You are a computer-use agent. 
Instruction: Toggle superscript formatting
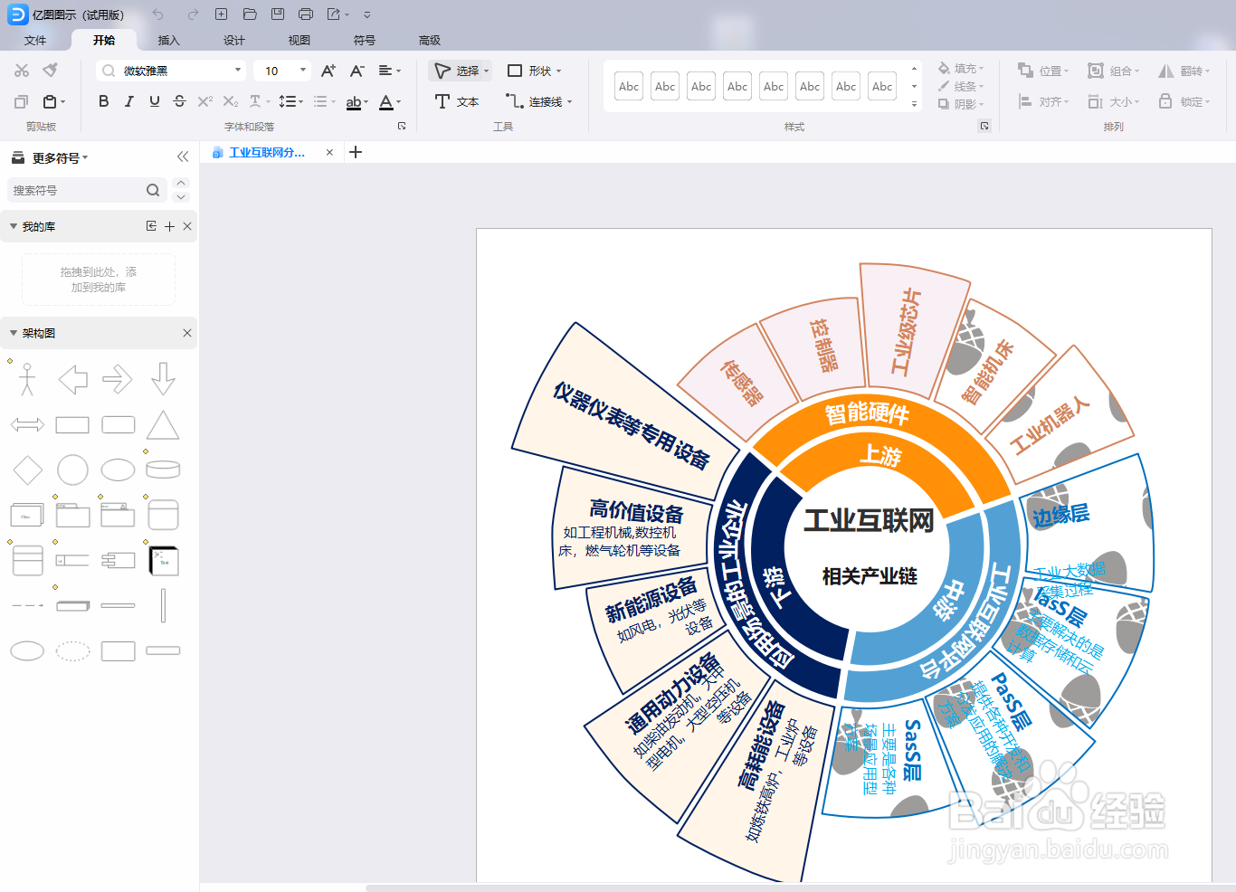205,101
